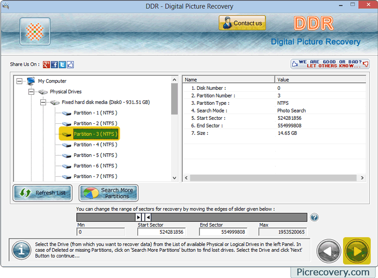The image size is (378, 278).
Task: Select Partition - 2 (NTFS)
Action: tap(95, 123)
